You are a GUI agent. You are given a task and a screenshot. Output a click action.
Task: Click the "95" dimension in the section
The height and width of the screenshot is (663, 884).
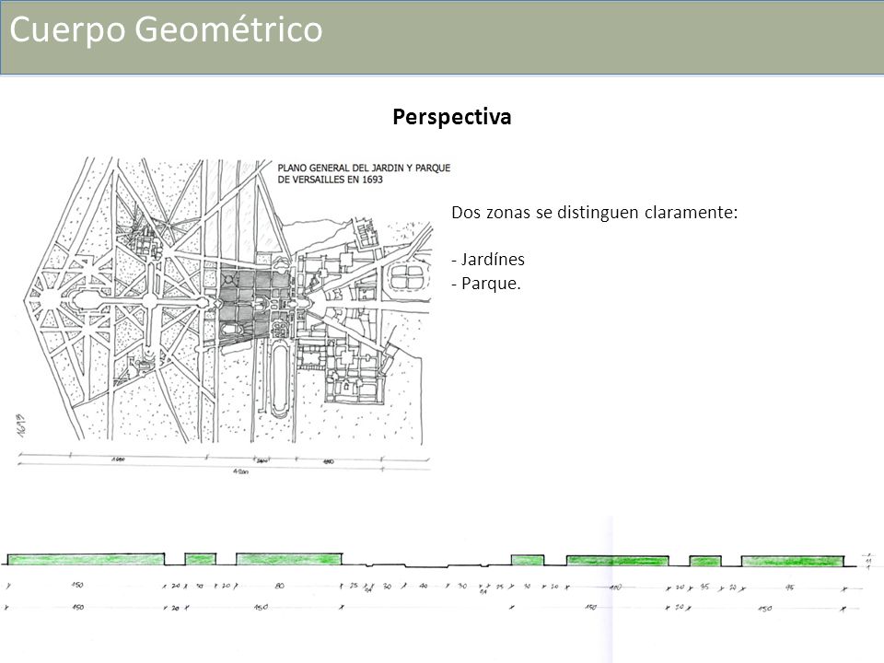[x=790, y=587]
